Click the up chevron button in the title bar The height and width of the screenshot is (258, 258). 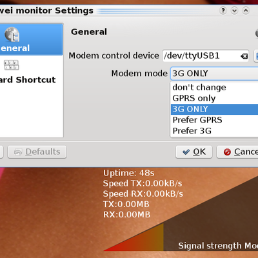pyautogui.click(x=246, y=10)
